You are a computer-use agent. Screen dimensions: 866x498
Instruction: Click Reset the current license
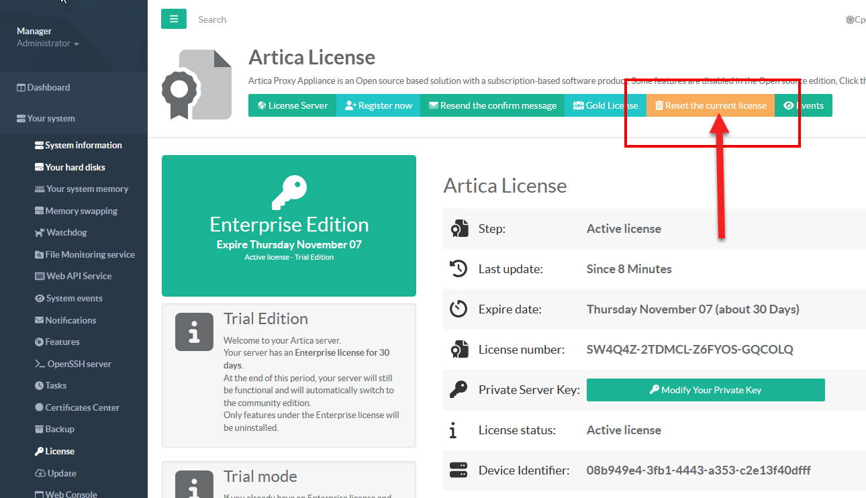tap(710, 105)
